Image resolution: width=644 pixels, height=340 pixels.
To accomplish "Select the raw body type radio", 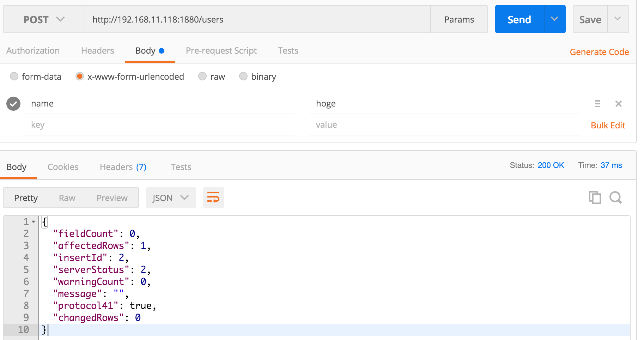I will click(202, 76).
